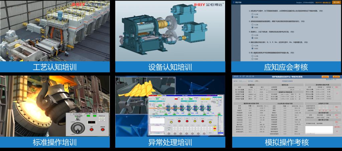Screen dimensions: 342x151
Task: Click the 标准操作培训 caption
Action: (x=55, y=142)
